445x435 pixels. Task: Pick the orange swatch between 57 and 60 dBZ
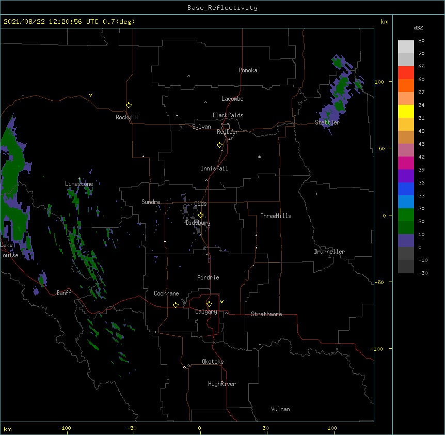(x=406, y=86)
